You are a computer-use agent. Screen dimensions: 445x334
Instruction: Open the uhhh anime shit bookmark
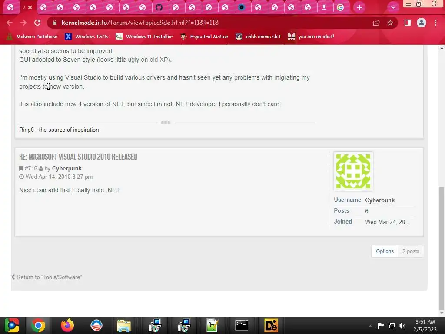pos(258,37)
